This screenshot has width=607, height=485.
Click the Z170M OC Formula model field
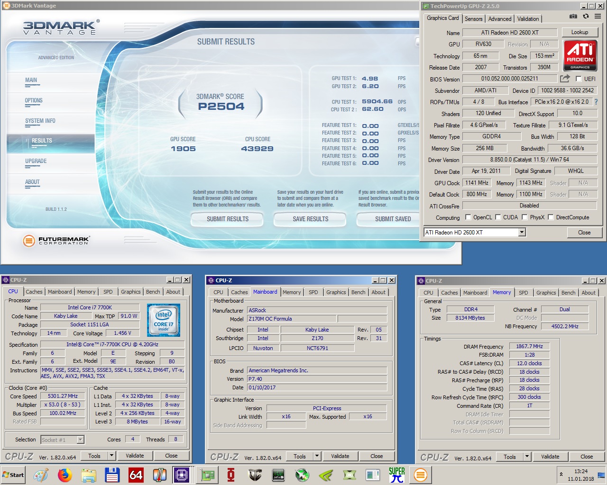[x=292, y=319]
